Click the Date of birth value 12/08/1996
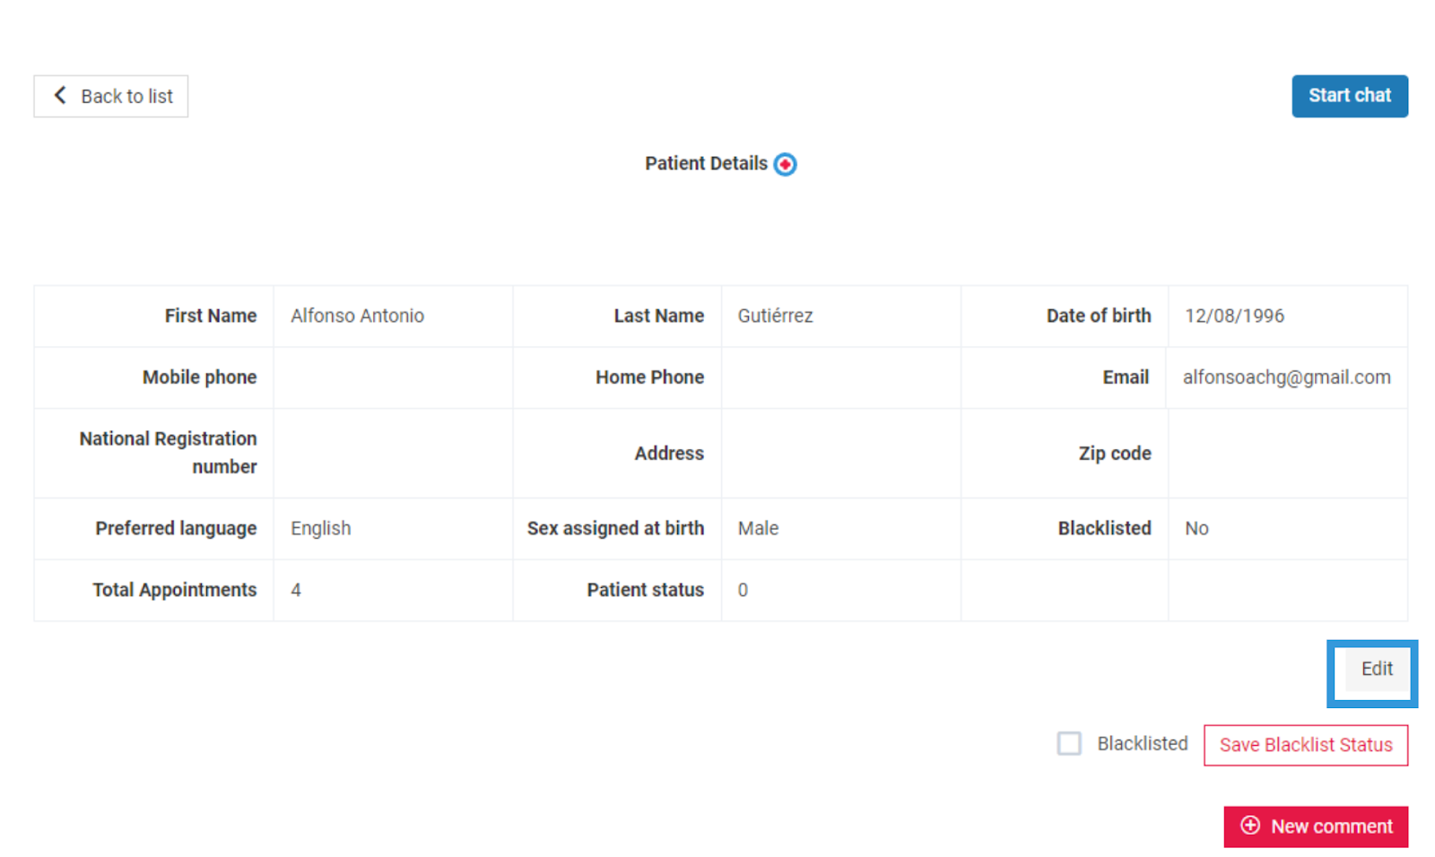 1234,316
